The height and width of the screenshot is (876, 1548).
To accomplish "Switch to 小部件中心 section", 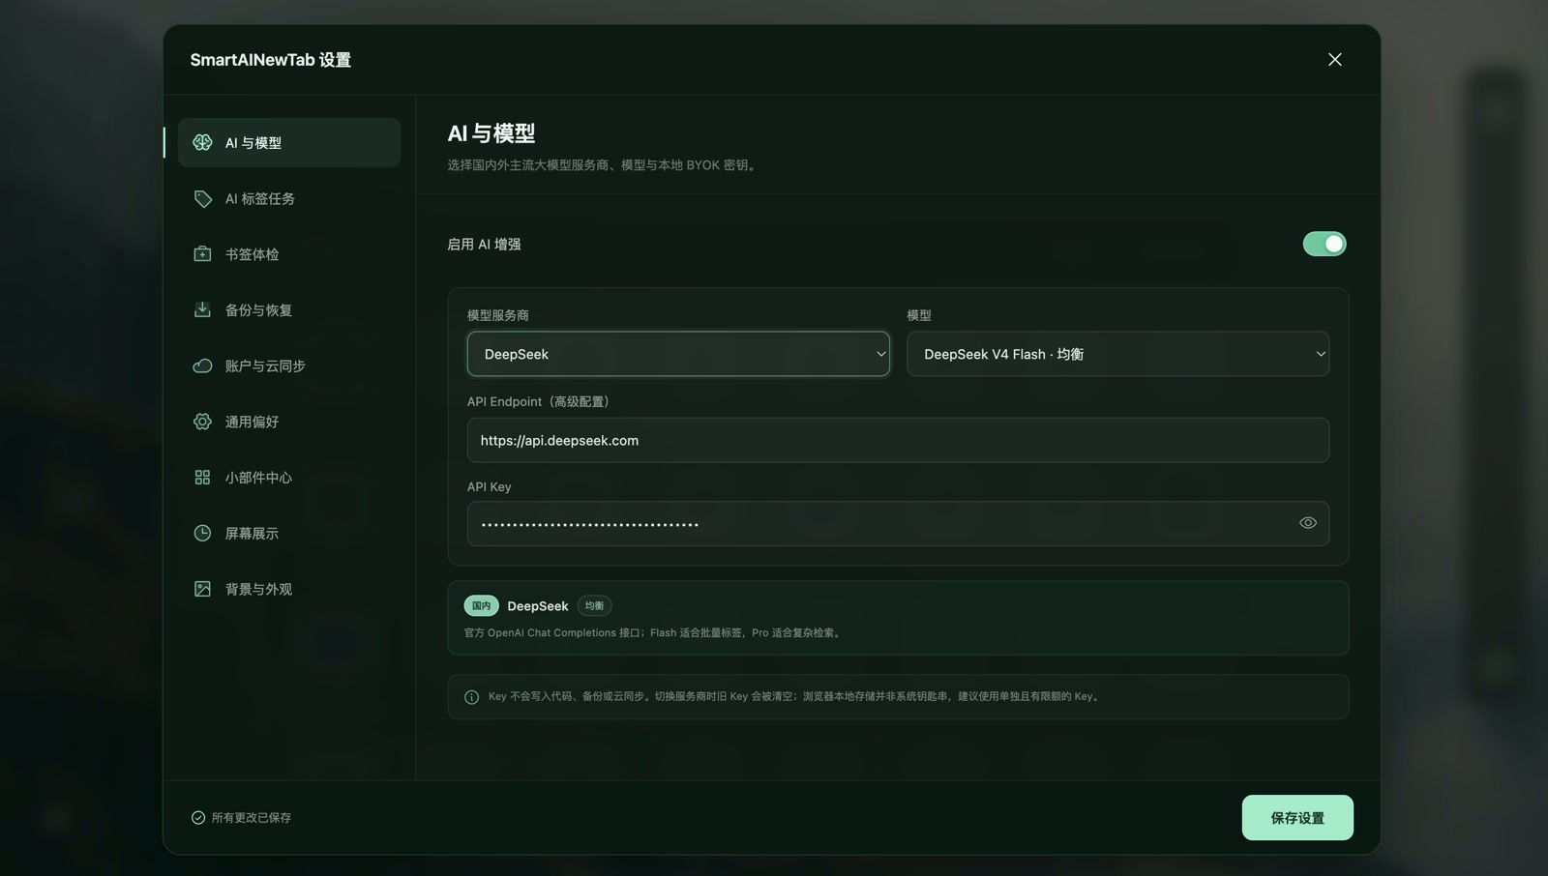I will (x=289, y=478).
